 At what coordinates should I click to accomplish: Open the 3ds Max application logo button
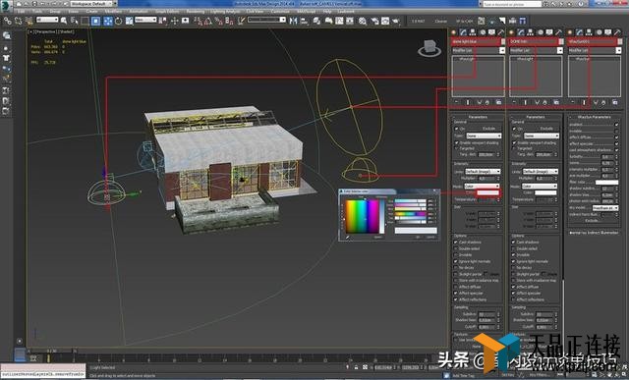(x=6, y=6)
